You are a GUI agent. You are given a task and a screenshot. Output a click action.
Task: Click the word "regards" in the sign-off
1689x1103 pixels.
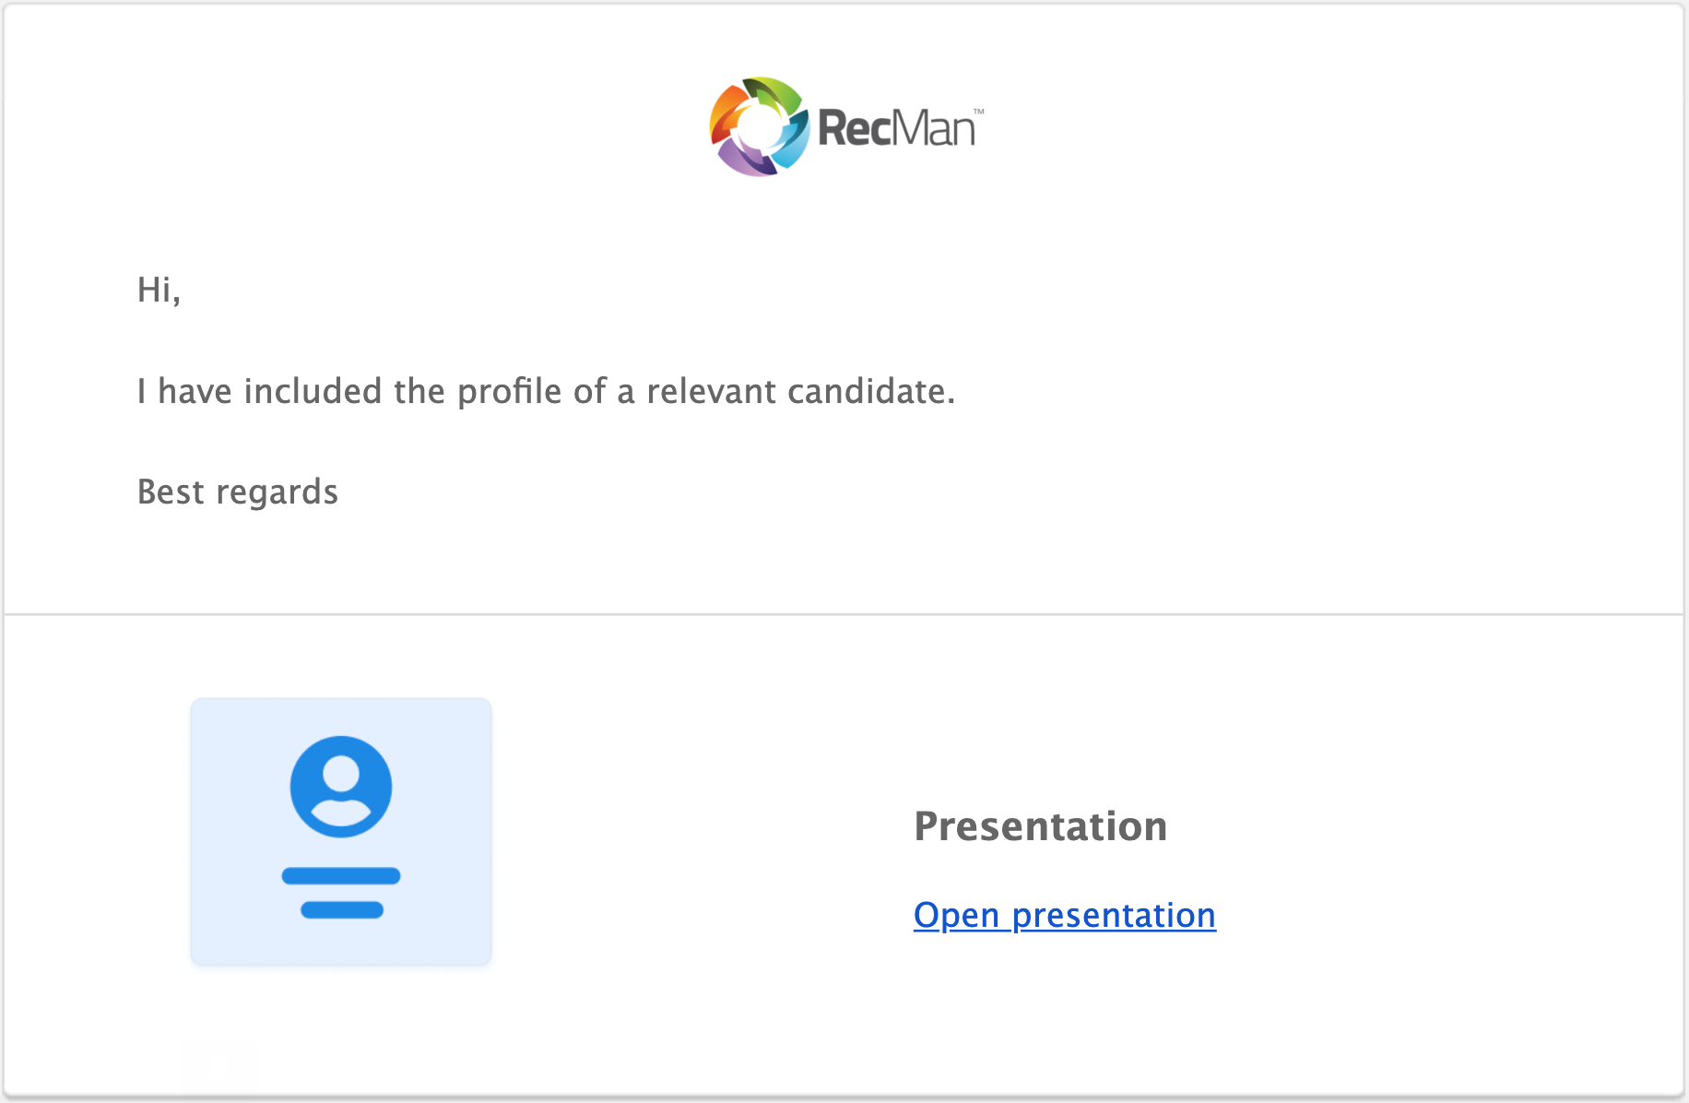(277, 492)
